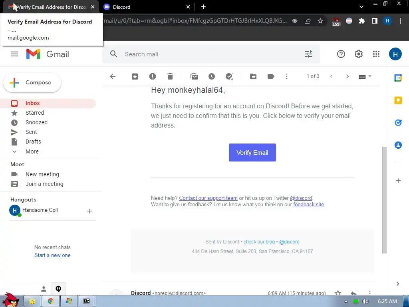Viewport: 409px width, 307px height.
Task: Get add-ons plus icon in side panel
Action: [398, 181]
